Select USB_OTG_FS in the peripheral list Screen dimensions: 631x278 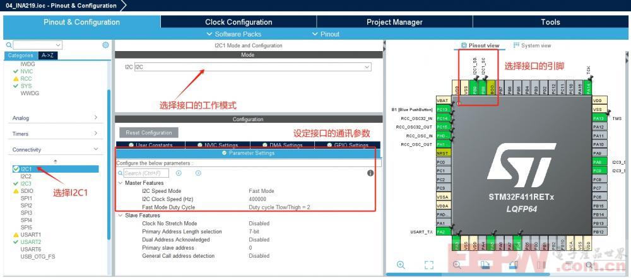pyautogui.click(x=38, y=257)
